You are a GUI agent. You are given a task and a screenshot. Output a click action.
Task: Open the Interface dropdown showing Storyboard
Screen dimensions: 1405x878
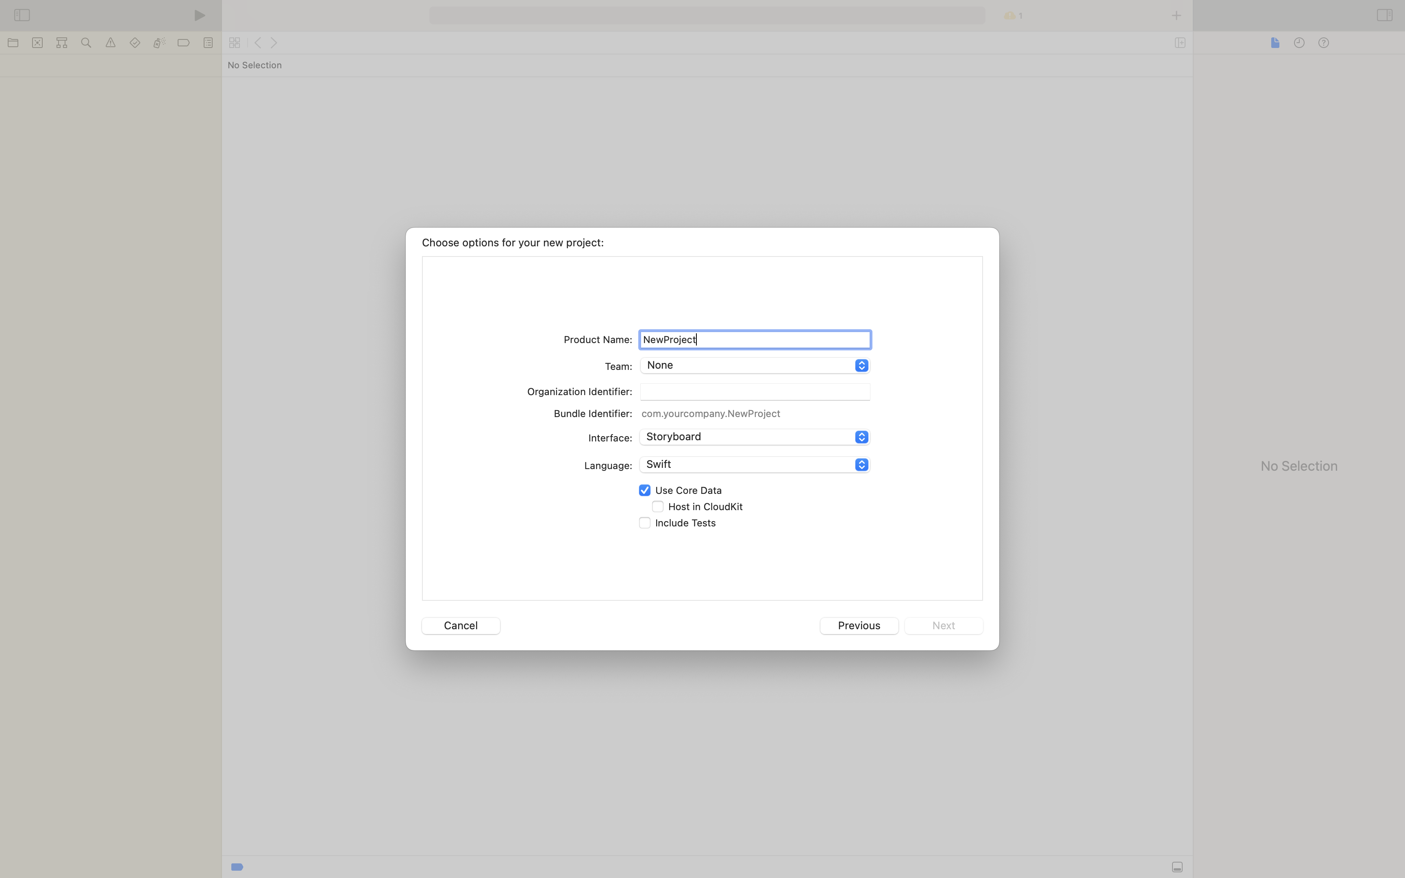(755, 437)
